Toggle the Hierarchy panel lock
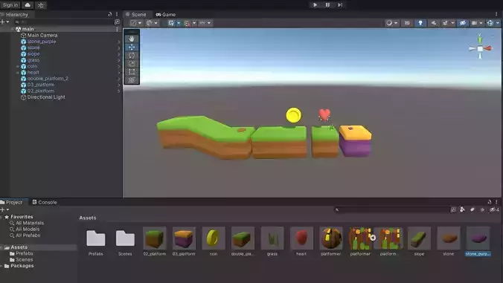Viewport: 503px width, 283px height. coord(110,14)
